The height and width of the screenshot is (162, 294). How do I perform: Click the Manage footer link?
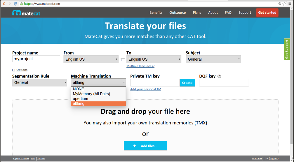257,159
